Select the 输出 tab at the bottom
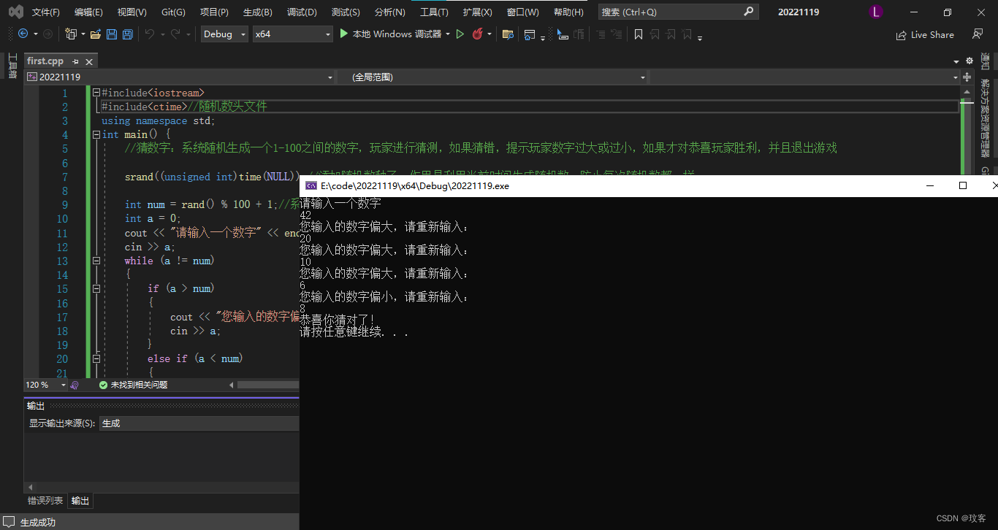 (80, 501)
